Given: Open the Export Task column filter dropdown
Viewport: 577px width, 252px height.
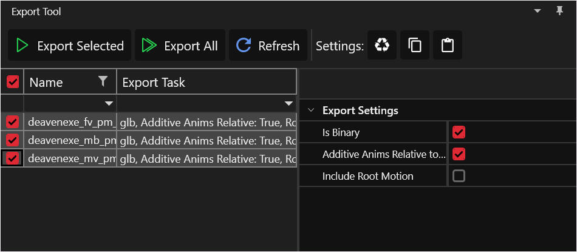Looking at the screenshot, I should pyautogui.click(x=288, y=103).
